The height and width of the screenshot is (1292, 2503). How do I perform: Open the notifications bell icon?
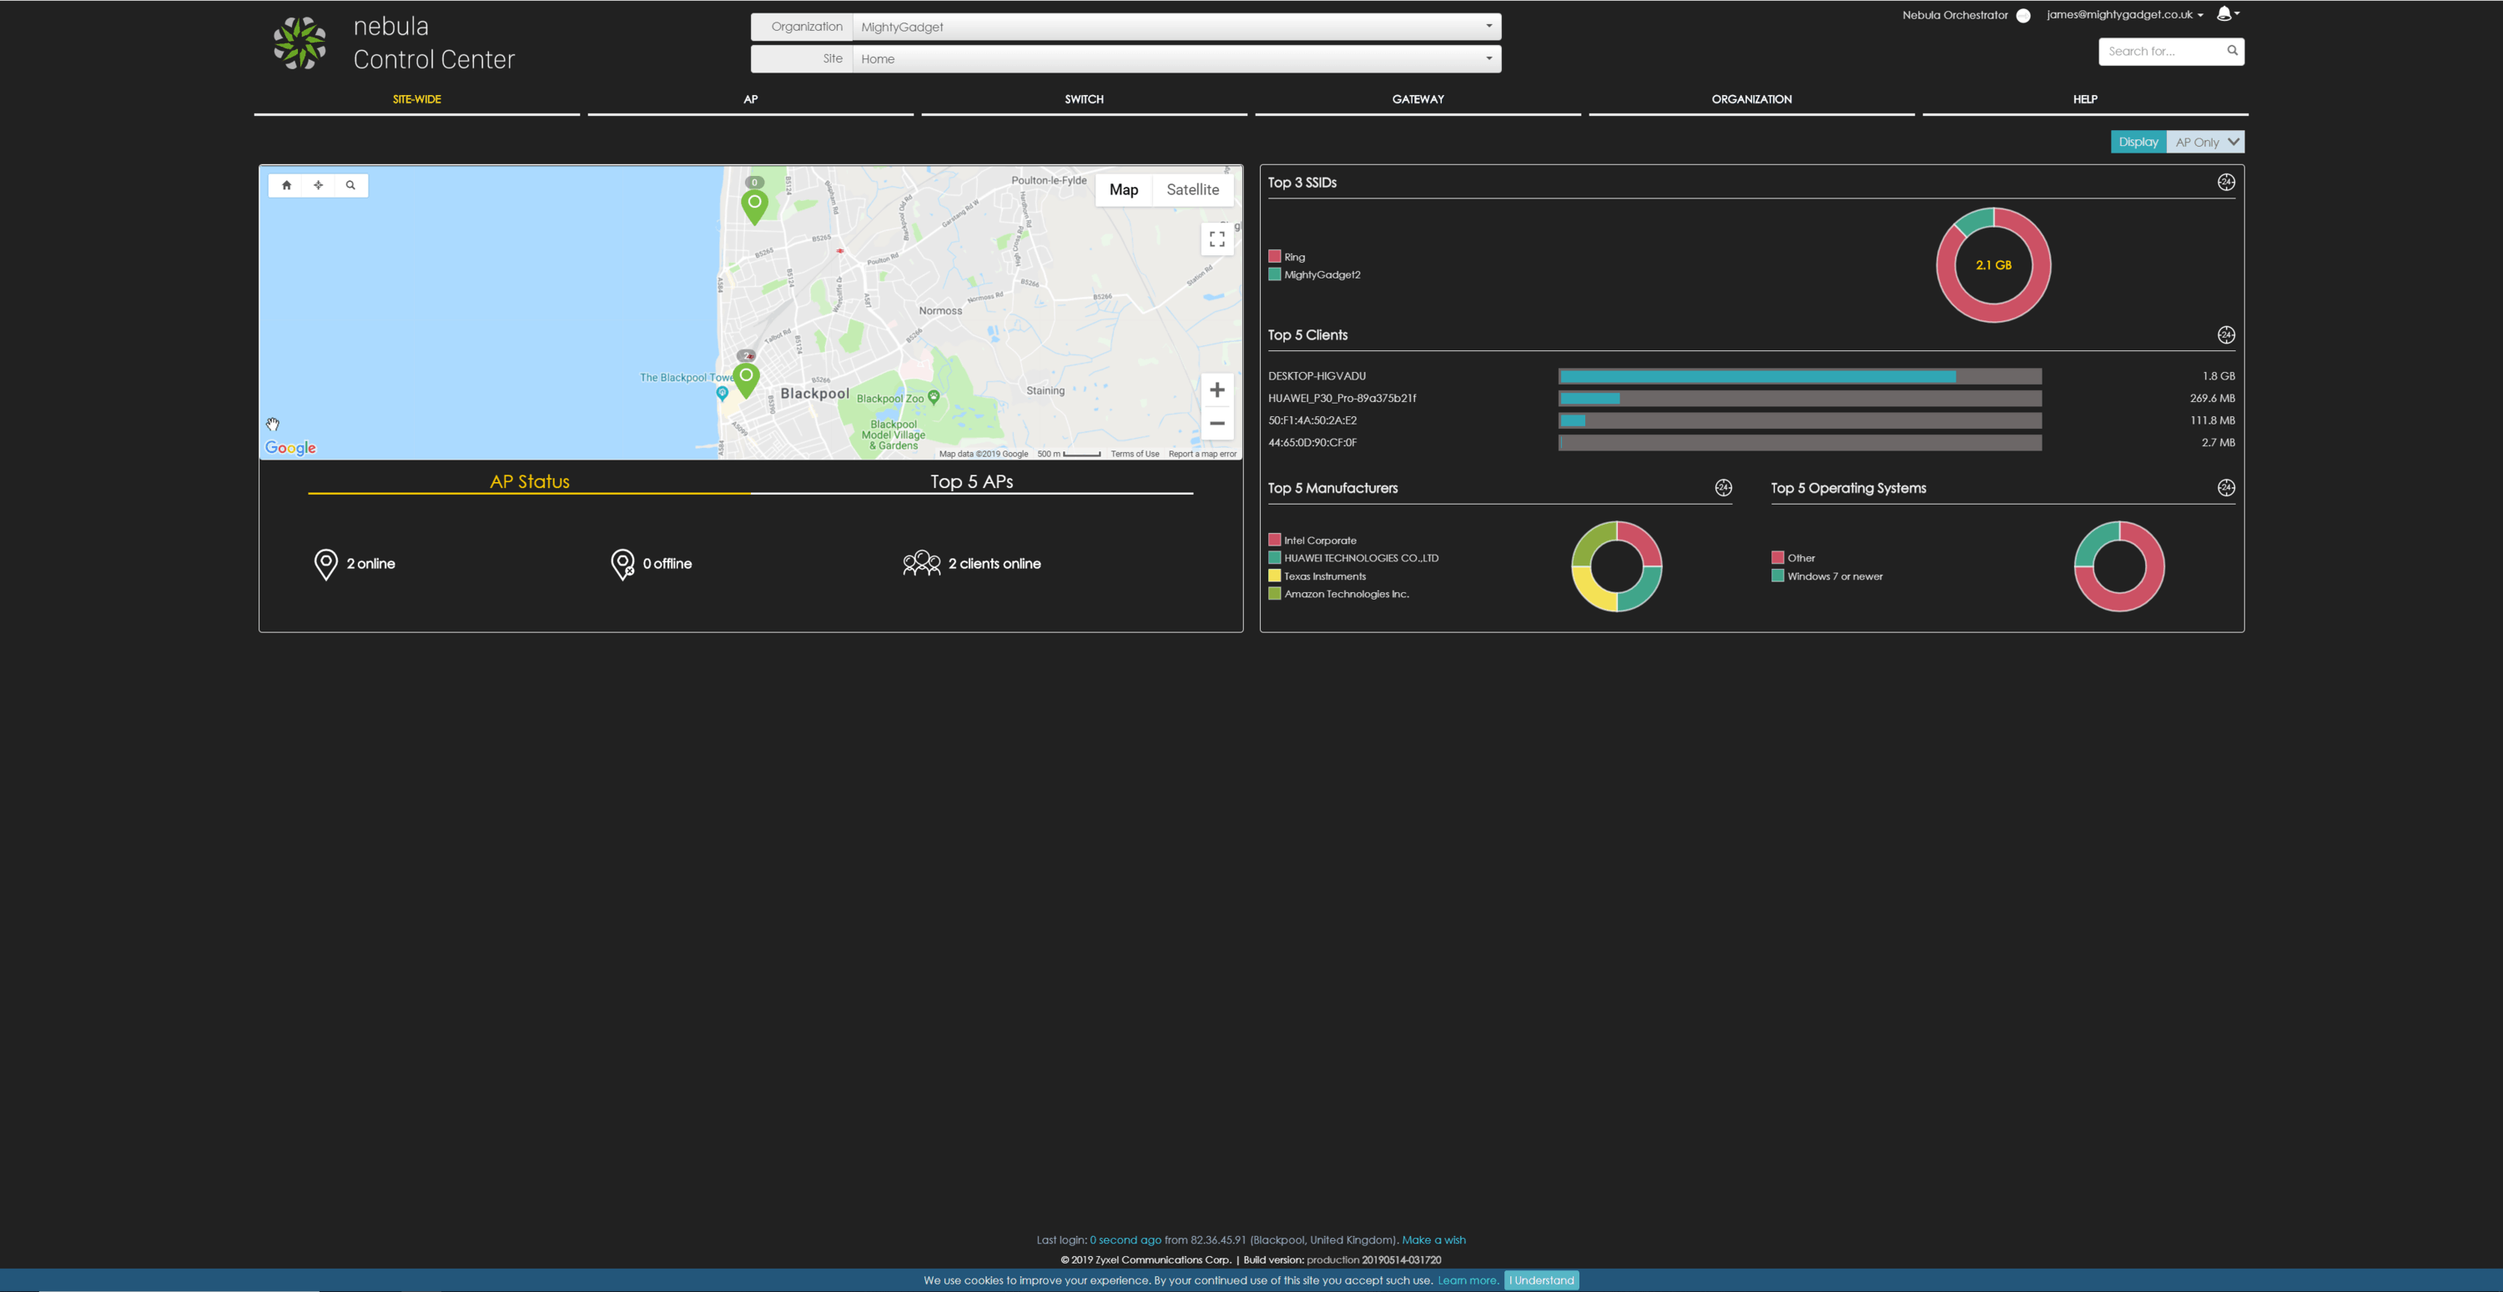pos(2224,13)
